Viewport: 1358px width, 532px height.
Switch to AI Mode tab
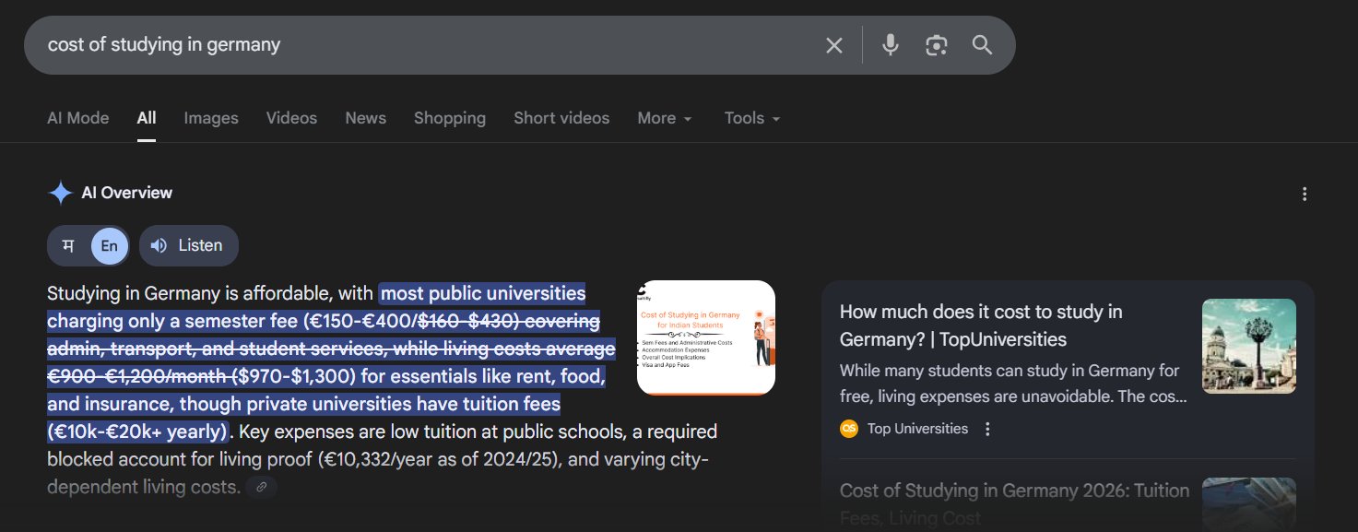point(77,118)
